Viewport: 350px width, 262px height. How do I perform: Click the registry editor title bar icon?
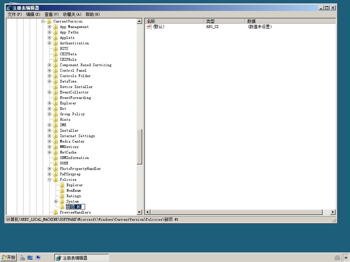pos(9,8)
